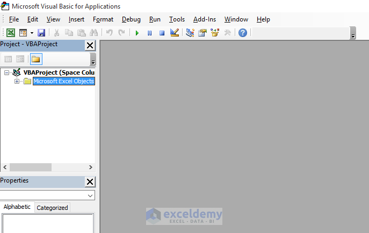This screenshot has height=233, width=369.
Task: Open the Add-Ins menu
Action: [x=205, y=19]
